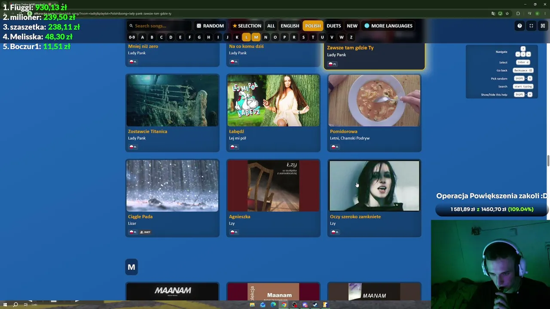550x309 pixels.
Task: Click the browser address bar URL
Action: point(103,13)
